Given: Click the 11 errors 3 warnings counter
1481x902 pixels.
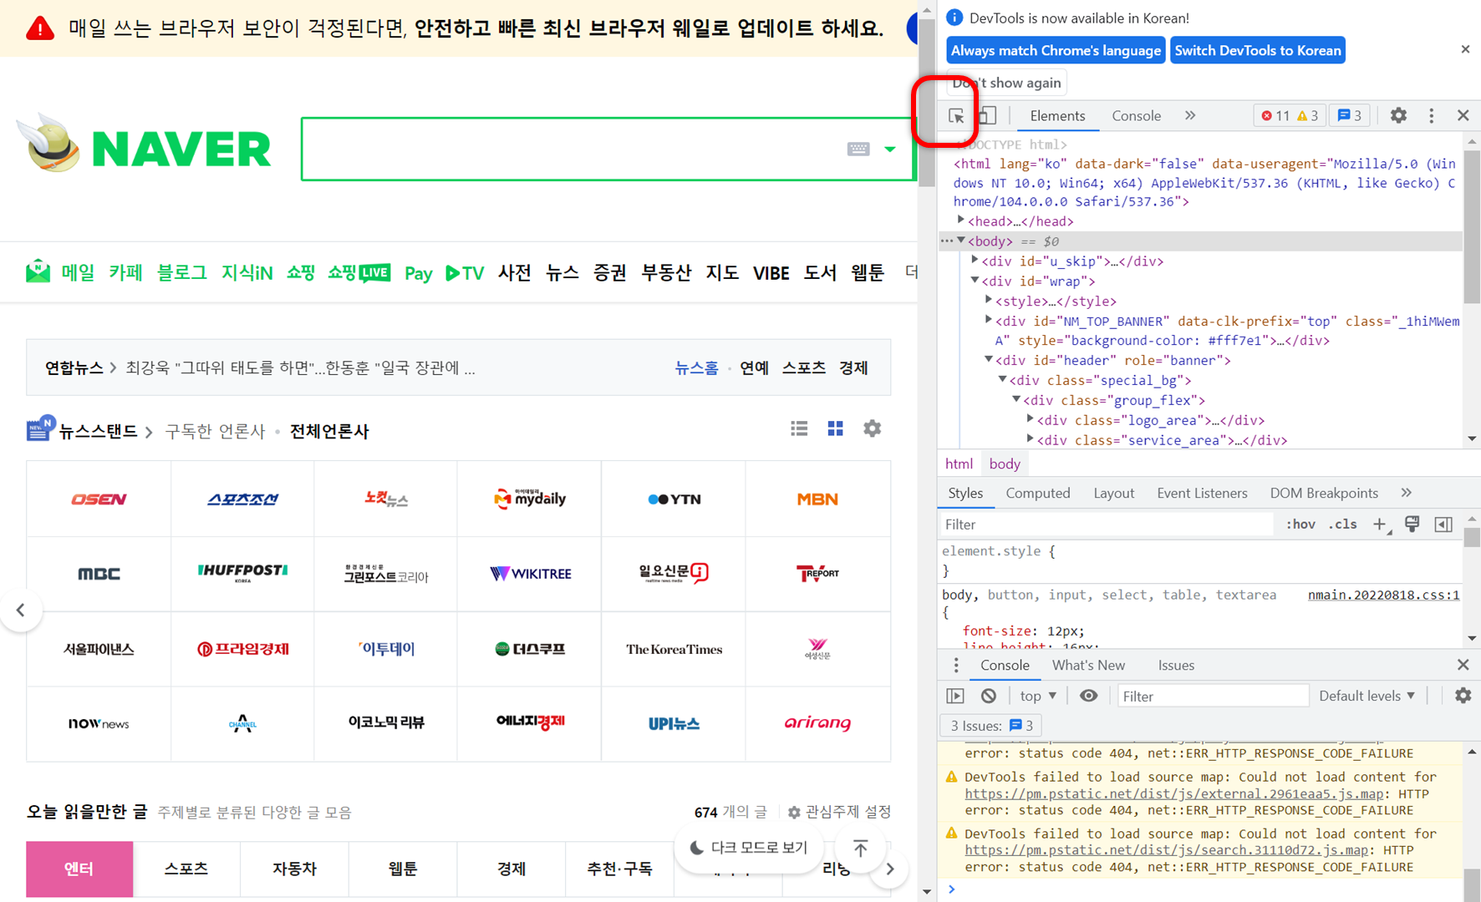Looking at the screenshot, I should [1290, 115].
